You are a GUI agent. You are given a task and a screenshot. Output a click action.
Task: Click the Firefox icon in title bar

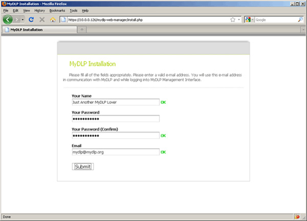[4, 4]
